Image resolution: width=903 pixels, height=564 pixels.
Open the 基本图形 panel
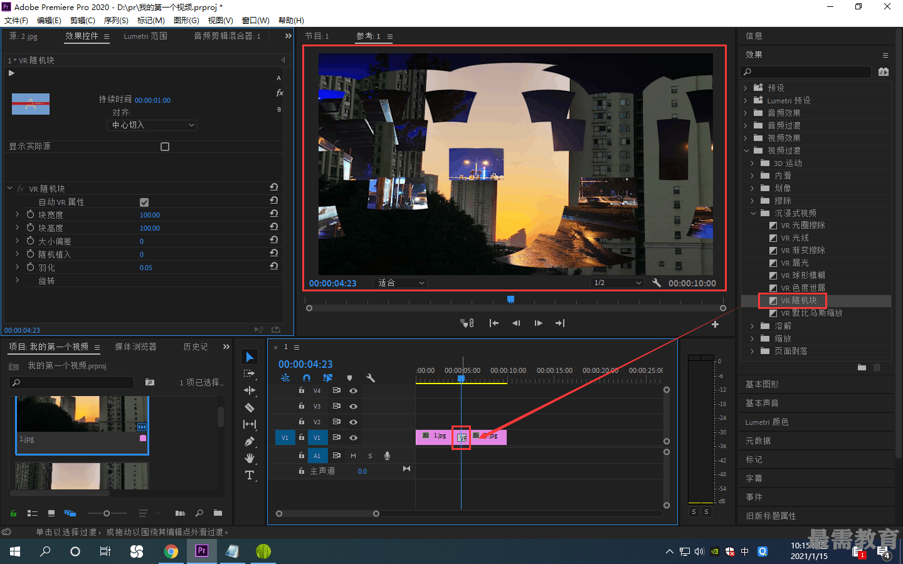pos(762,384)
